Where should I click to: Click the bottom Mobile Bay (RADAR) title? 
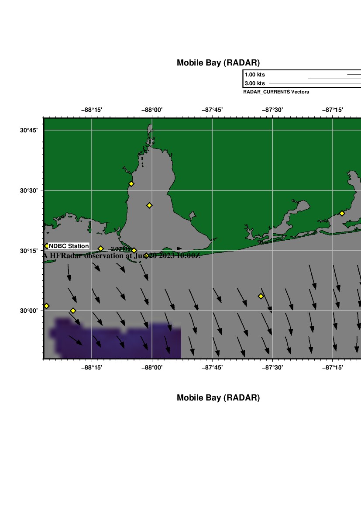[218, 398]
